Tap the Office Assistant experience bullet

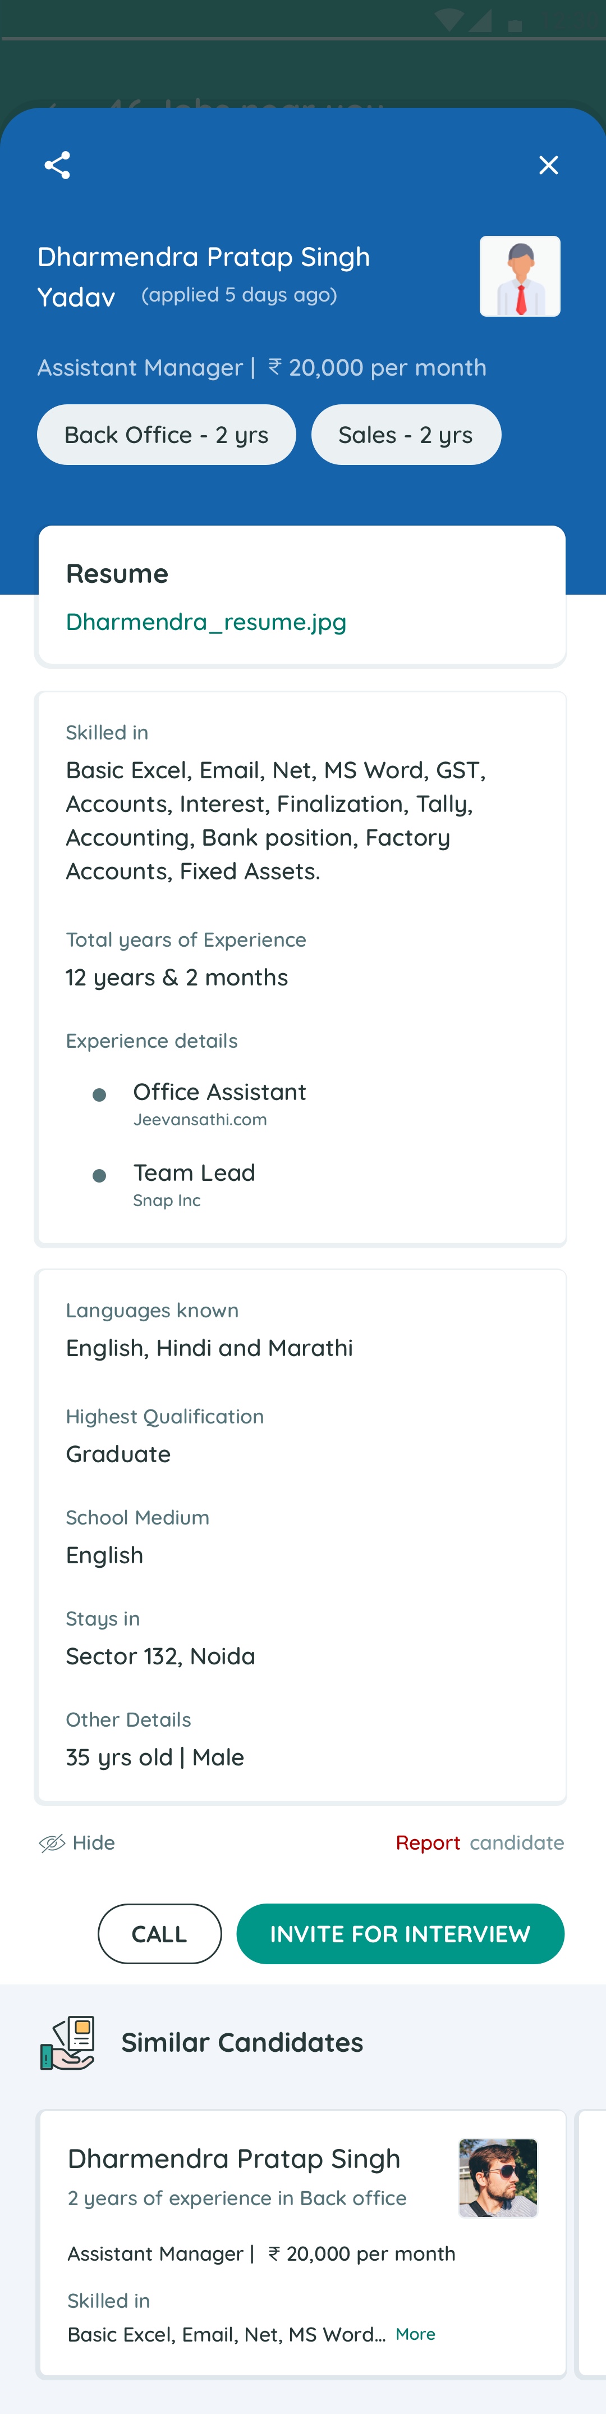point(99,1094)
